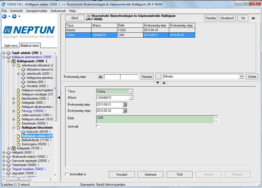
Task: Toggle the Archivált checkbox
Action: pyautogui.click(x=98, y=127)
